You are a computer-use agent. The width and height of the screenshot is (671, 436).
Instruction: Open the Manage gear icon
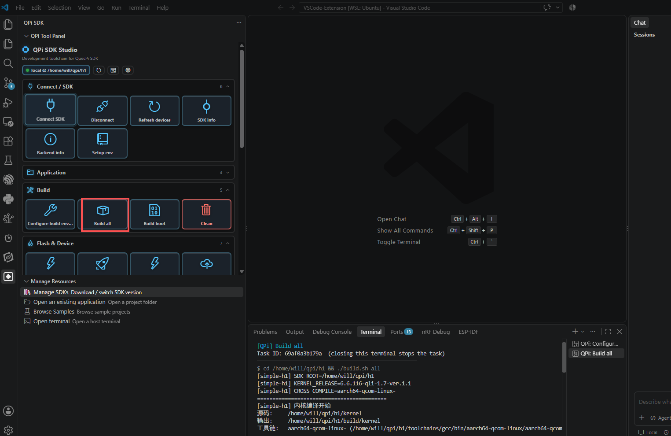(x=8, y=430)
